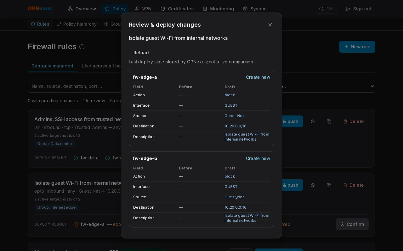
Task: Open the Policy nav item
Action: click(x=115, y=9)
